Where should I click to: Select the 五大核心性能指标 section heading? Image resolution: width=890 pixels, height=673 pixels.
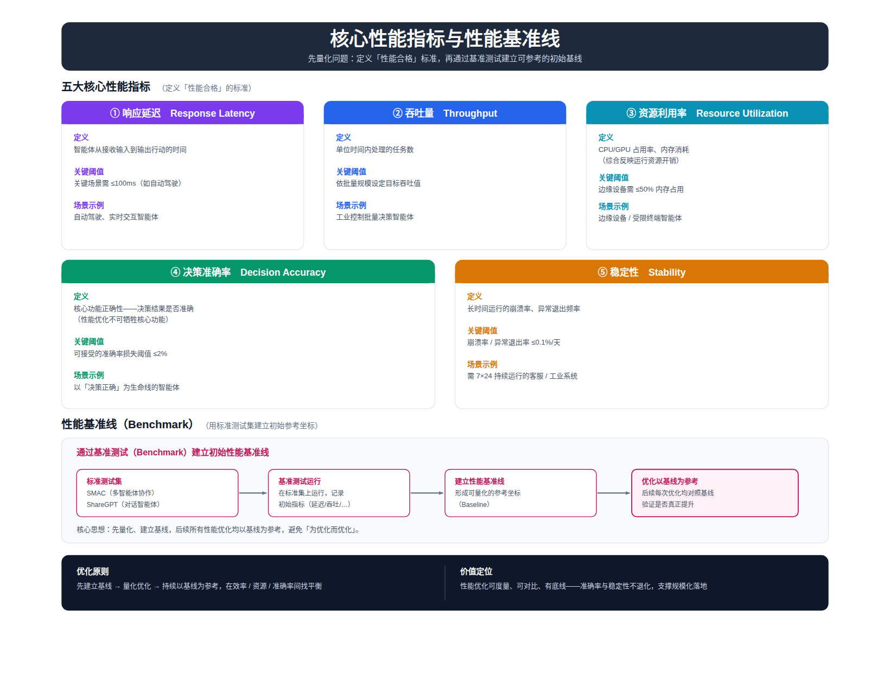tap(106, 87)
